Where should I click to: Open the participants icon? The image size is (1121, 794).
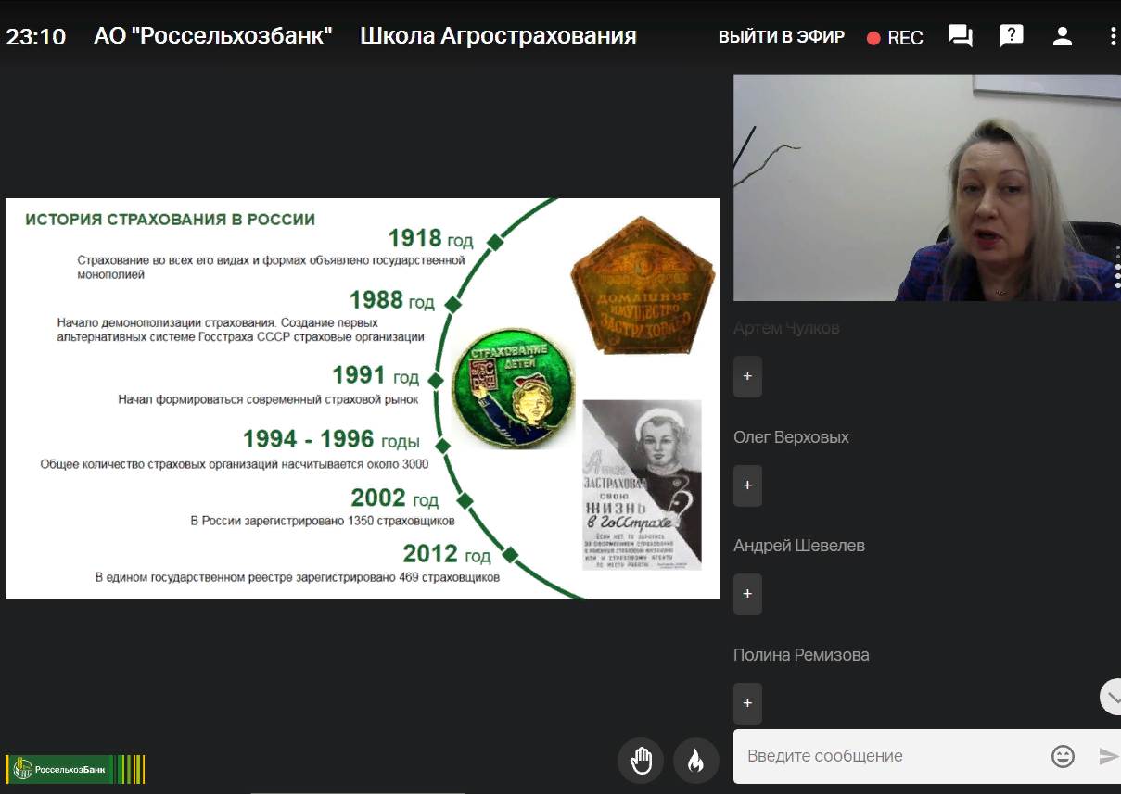click(x=1063, y=36)
